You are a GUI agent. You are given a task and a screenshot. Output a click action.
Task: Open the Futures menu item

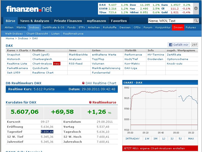tap(191, 27)
